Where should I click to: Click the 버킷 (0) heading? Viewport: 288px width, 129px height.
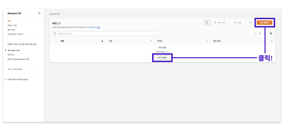[x=57, y=23]
